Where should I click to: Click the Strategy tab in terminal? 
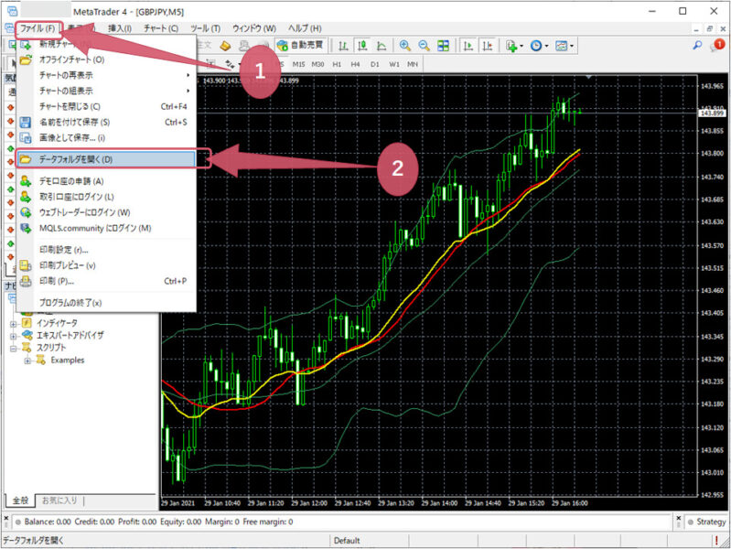coord(707,522)
